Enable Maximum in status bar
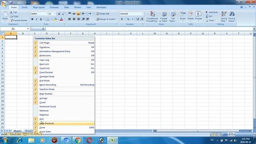The image size is (256, 144). [64, 115]
